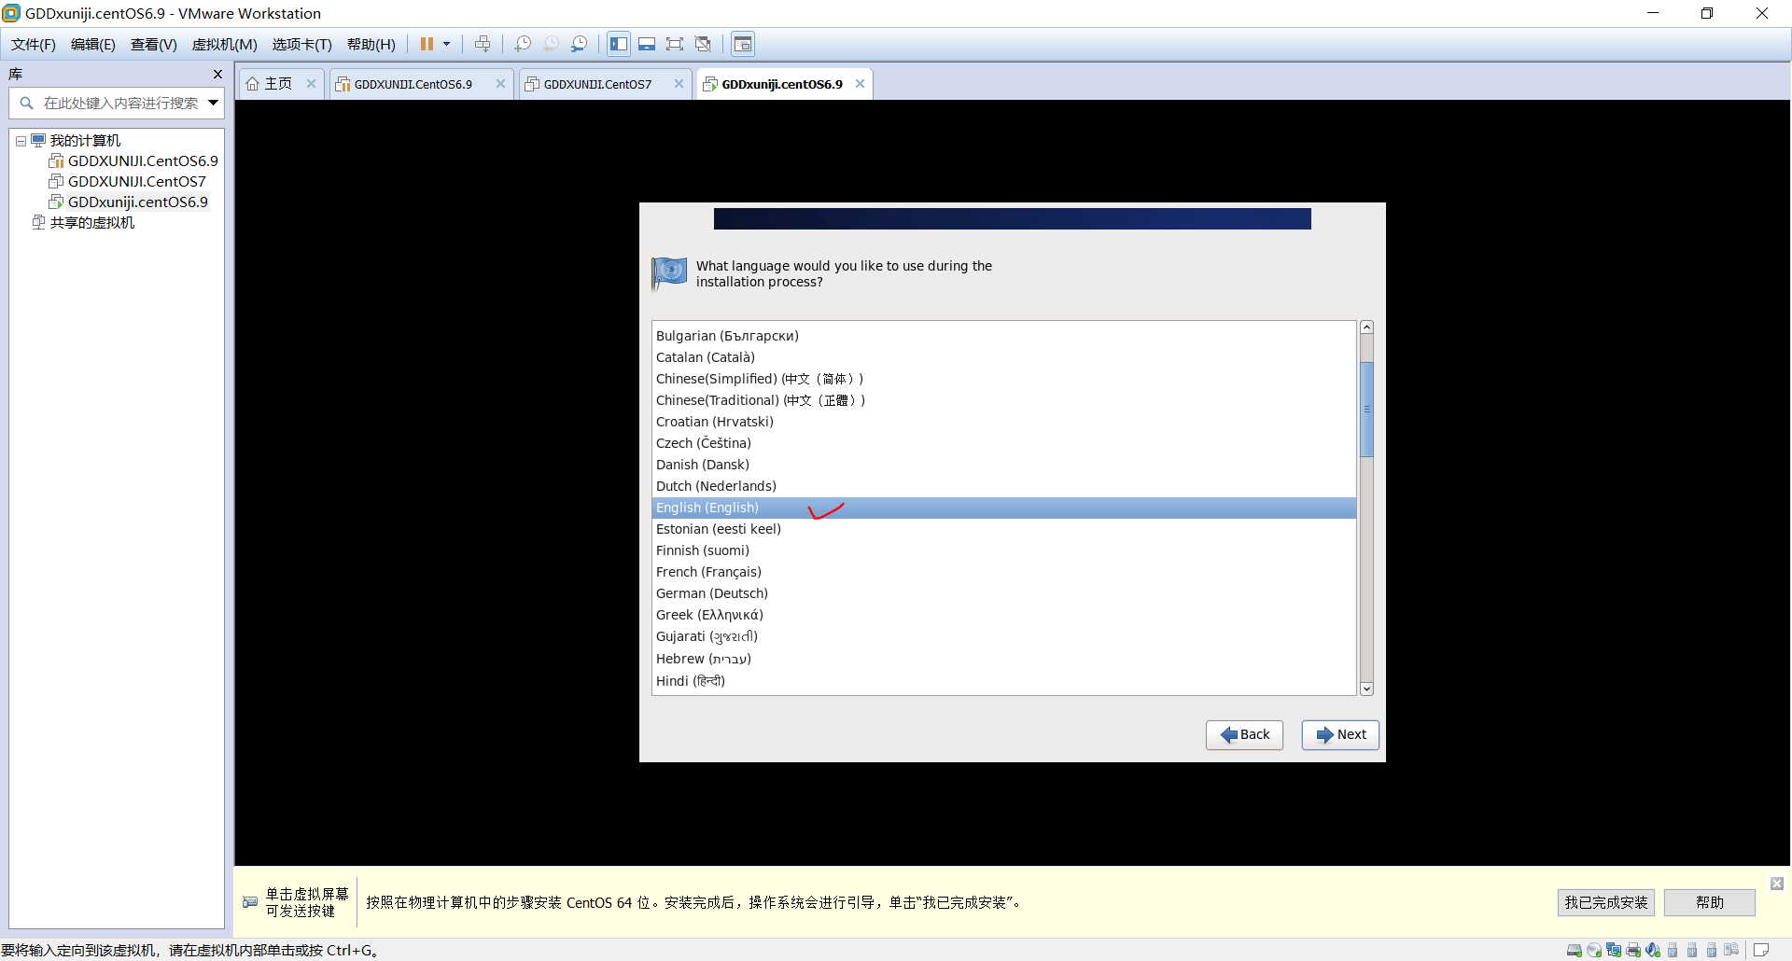Select English (English) language
1792x961 pixels.
(x=1004, y=508)
